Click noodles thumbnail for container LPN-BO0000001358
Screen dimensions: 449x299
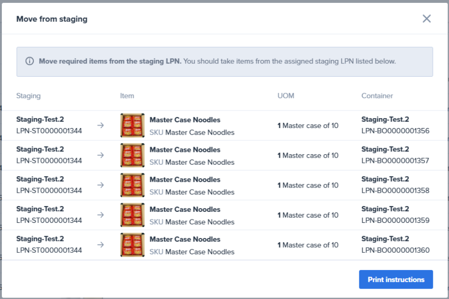(133, 185)
